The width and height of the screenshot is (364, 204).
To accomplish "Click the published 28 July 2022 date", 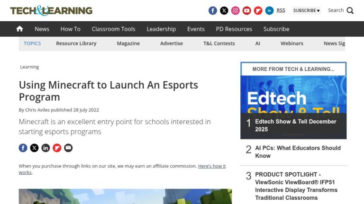I will click(75, 110).
